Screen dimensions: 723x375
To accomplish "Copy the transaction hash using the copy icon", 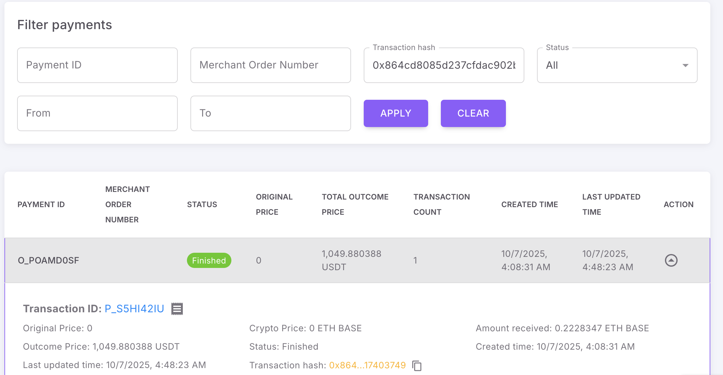I will click(x=417, y=365).
